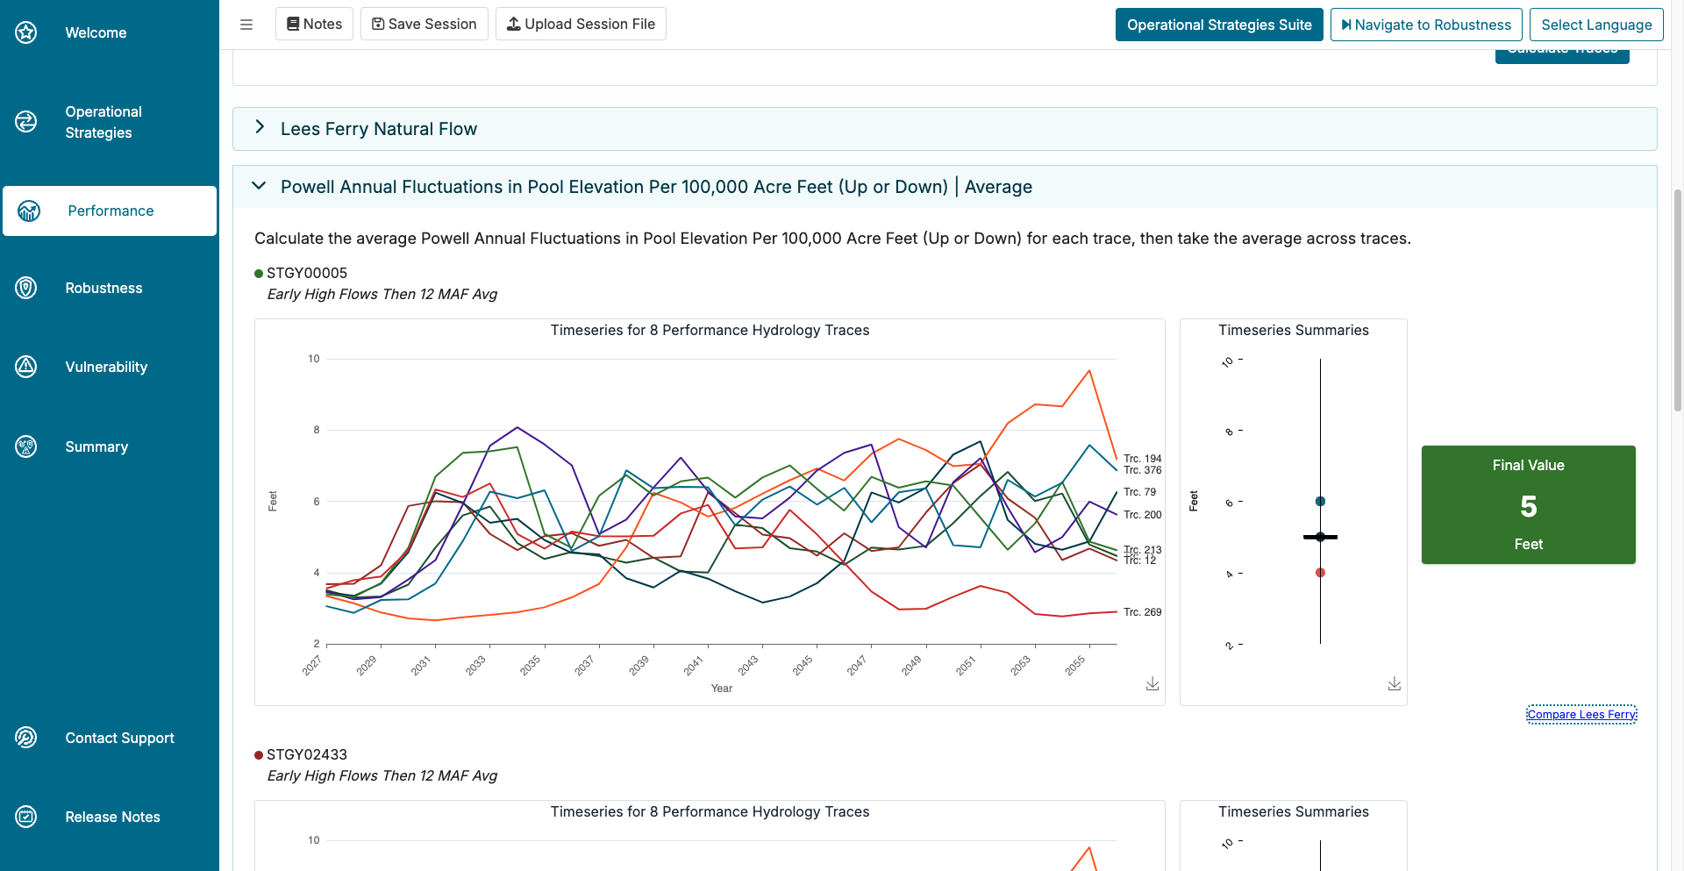Click the teal point on summaries chart
This screenshot has width=1684, height=871.
[x=1320, y=502]
